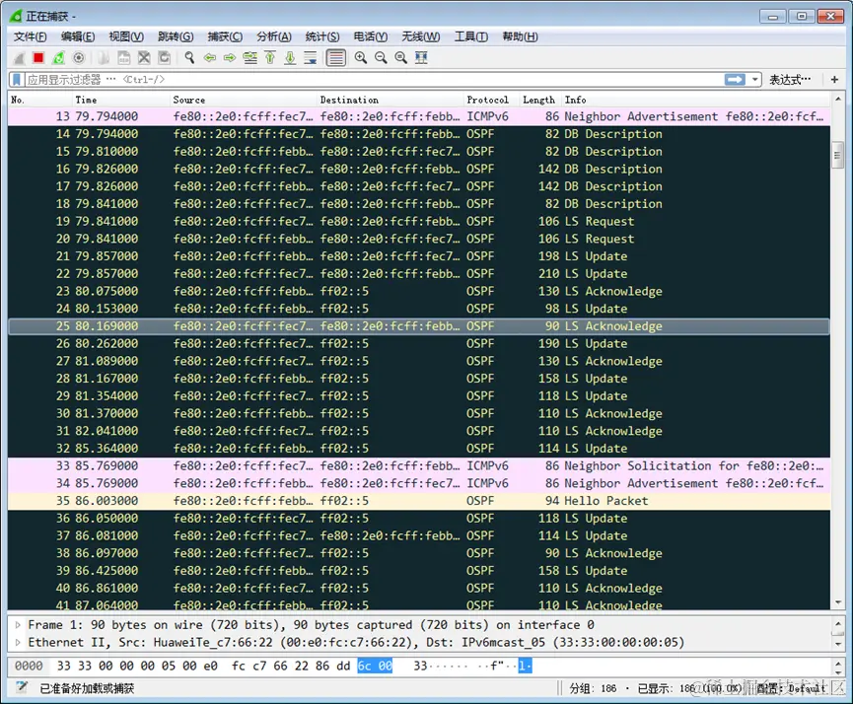The width and height of the screenshot is (853, 704).
Task: Click the packet list vertical scrollbar thumb
Action: 838,155
